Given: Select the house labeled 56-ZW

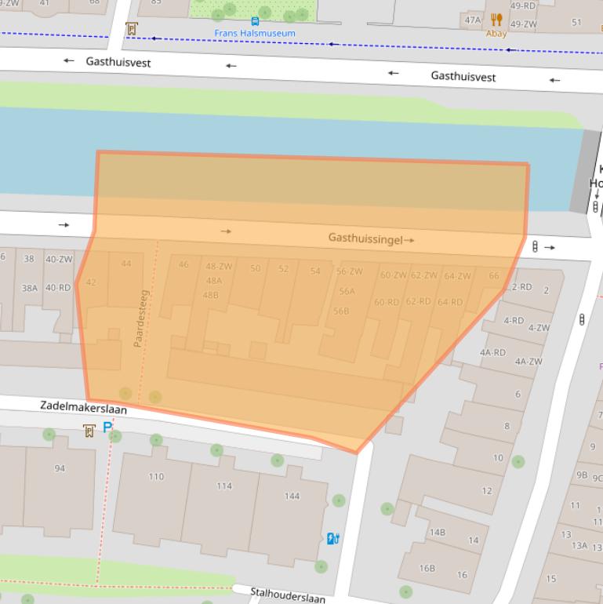Looking at the screenshot, I should [350, 271].
